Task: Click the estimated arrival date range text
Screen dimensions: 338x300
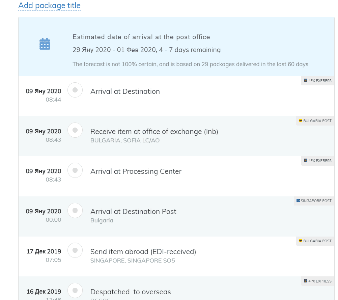Action: (146, 50)
